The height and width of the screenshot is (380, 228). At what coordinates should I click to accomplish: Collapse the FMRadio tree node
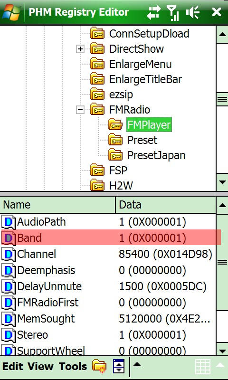tap(80, 110)
